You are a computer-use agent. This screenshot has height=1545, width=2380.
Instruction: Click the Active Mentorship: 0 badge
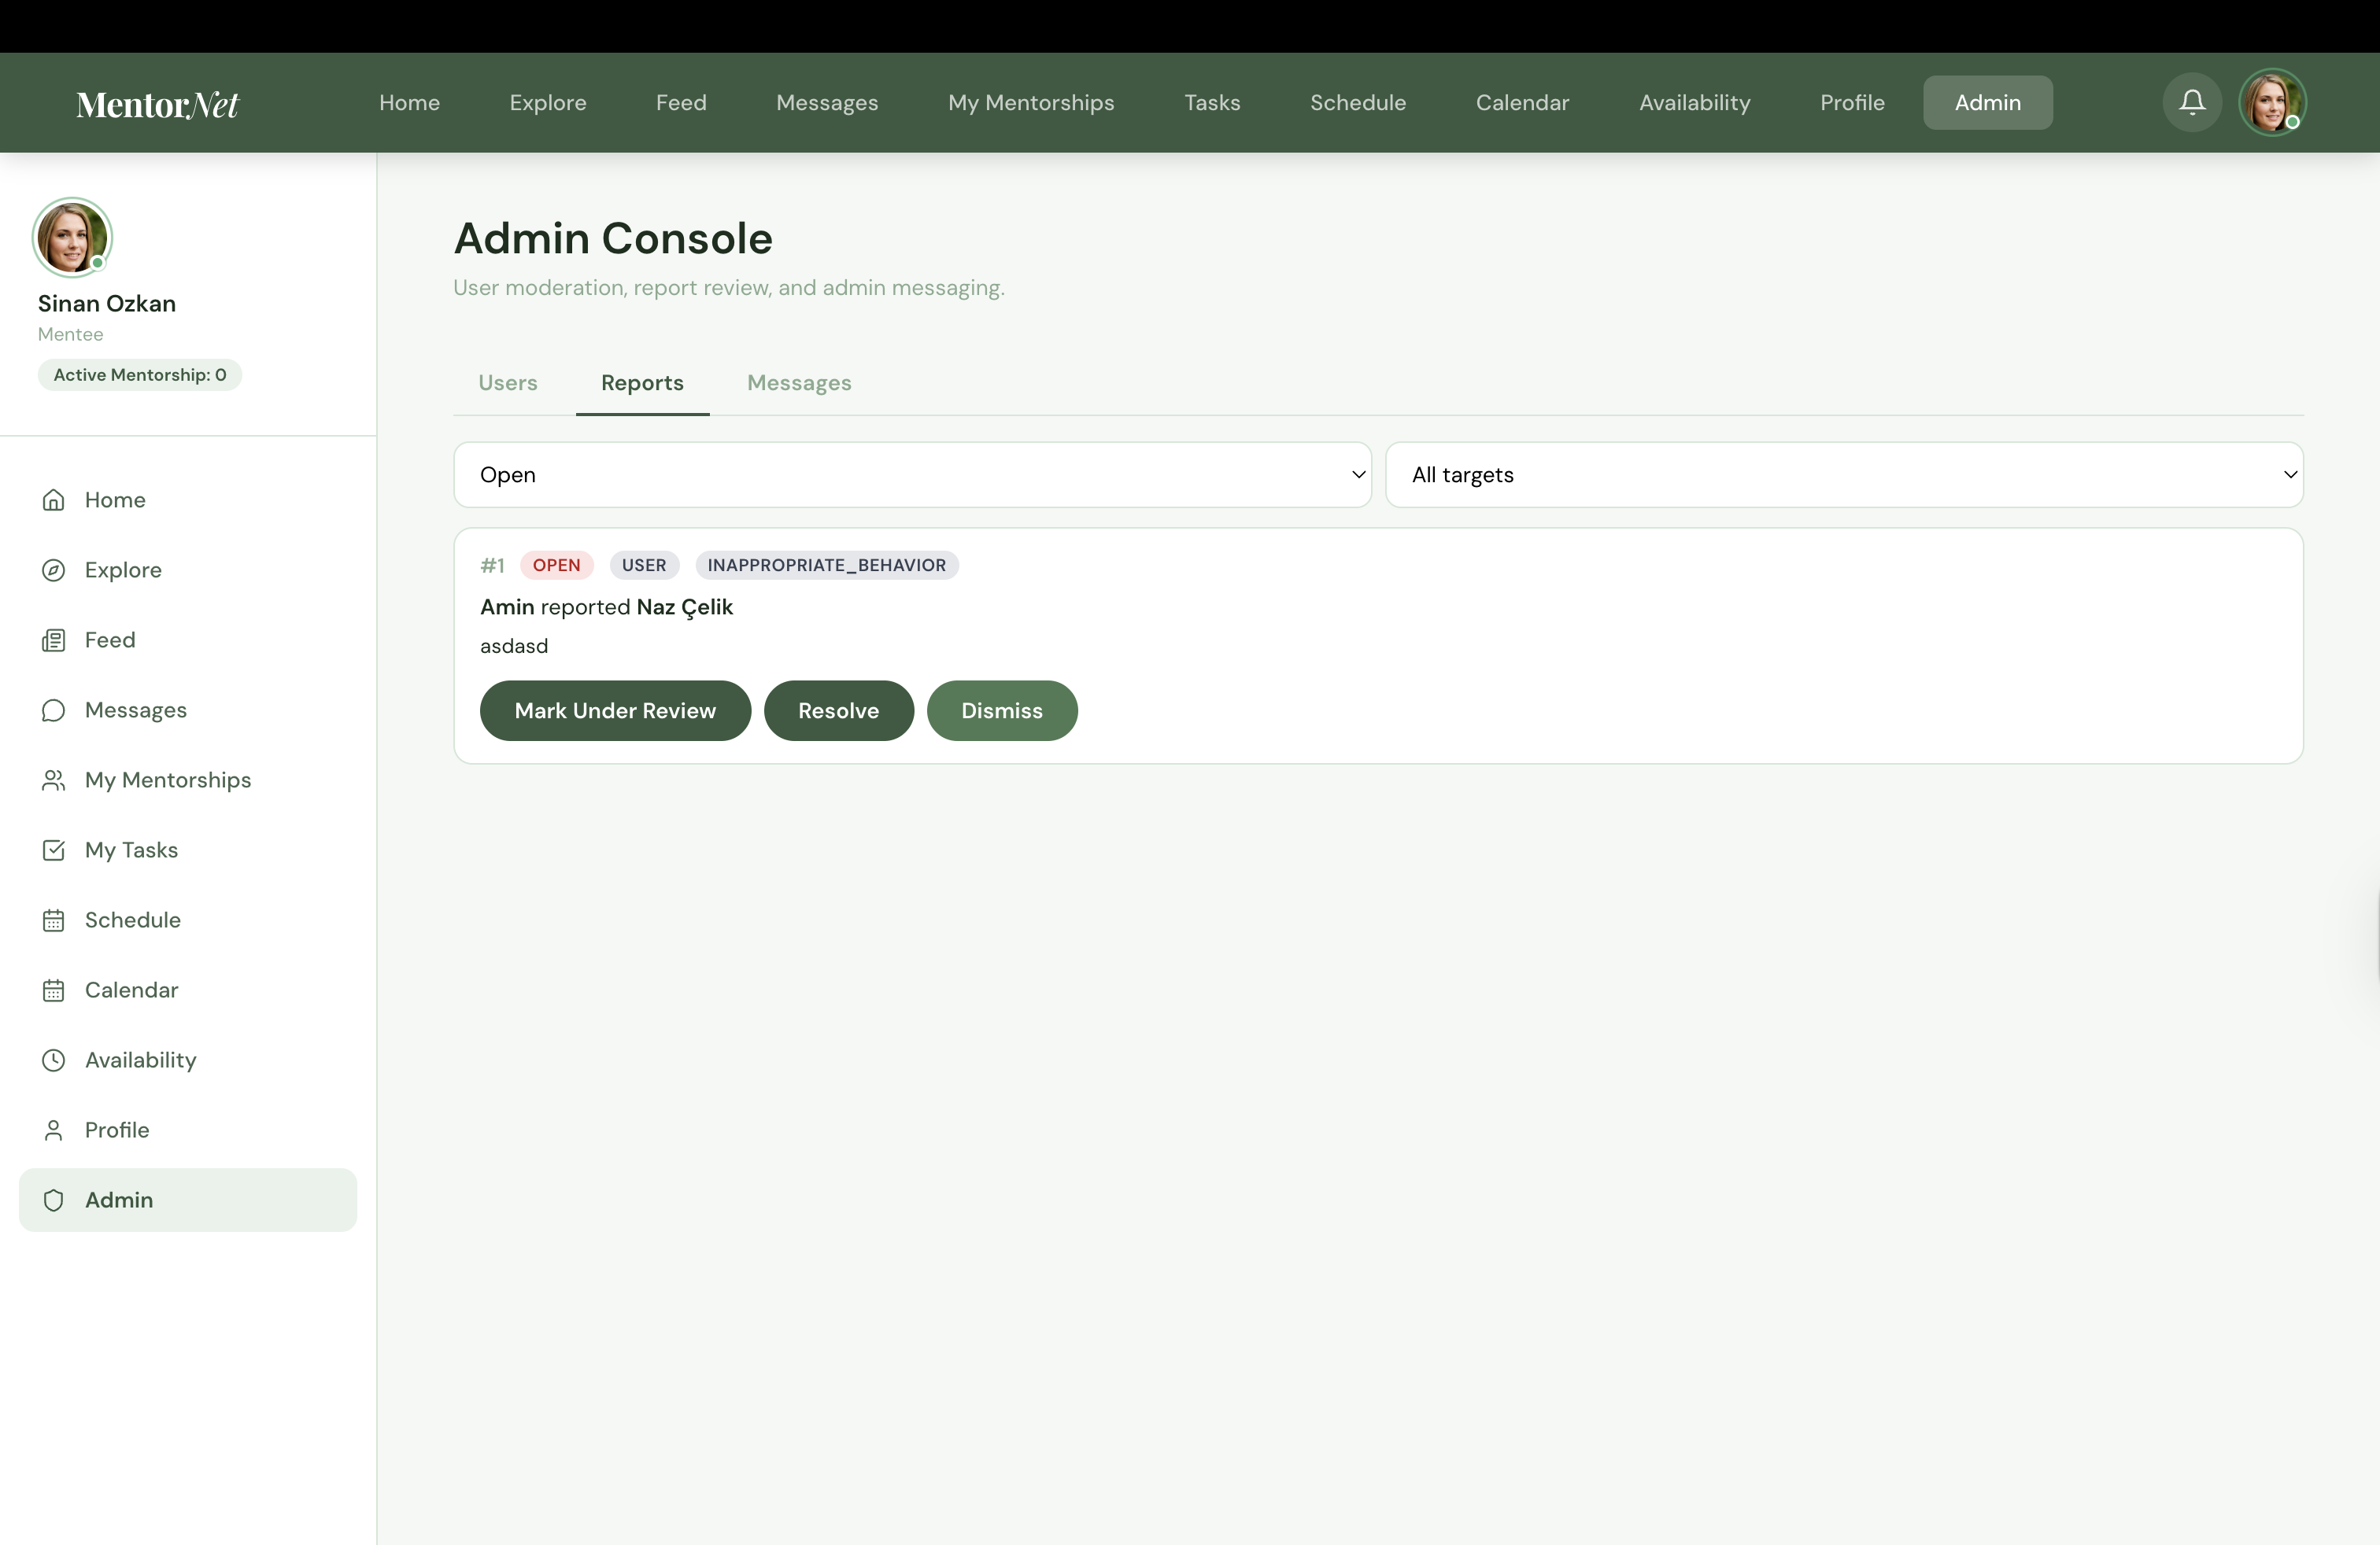[140, 374]
